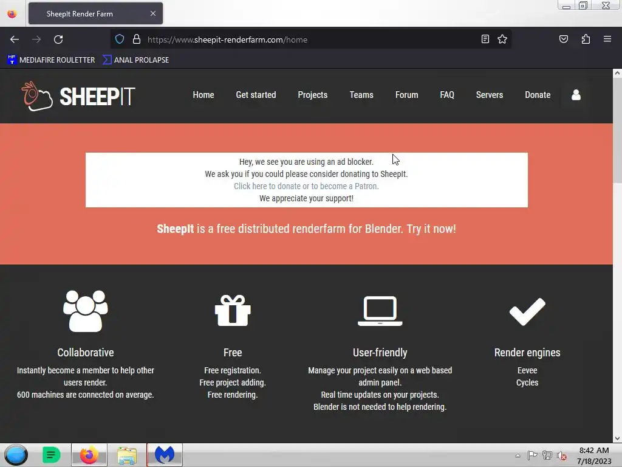Toggle reader view icon in address bar
The width and height of the screenshot is (622, 467).
pyautogui.click(x=485, y=39)
